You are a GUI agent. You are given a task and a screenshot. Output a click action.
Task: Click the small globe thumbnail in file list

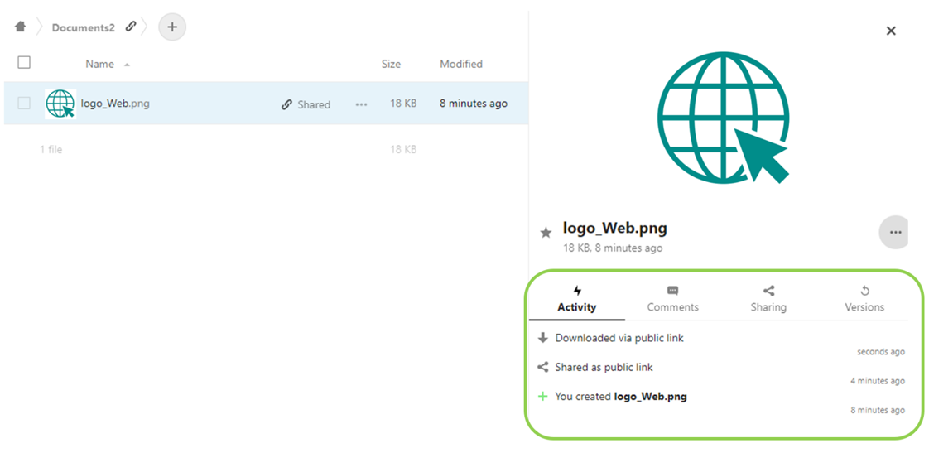tap(60, 104)
